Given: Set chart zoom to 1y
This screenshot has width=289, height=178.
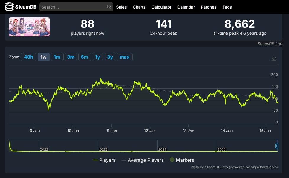Looking at the screenshot, I should coord(98,57).
